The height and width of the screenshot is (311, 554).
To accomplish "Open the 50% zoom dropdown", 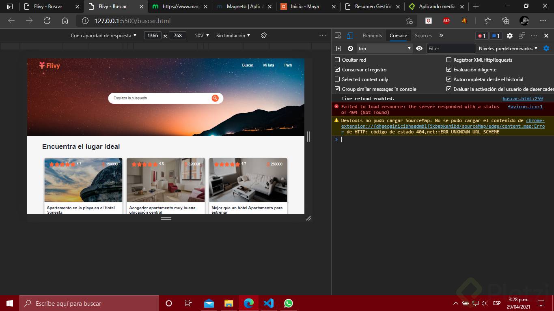I will pos(202,35).
